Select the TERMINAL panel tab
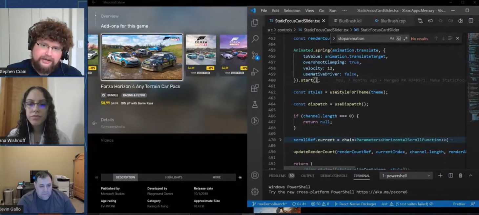Viewport: 479px width, 215px height. 362,176
